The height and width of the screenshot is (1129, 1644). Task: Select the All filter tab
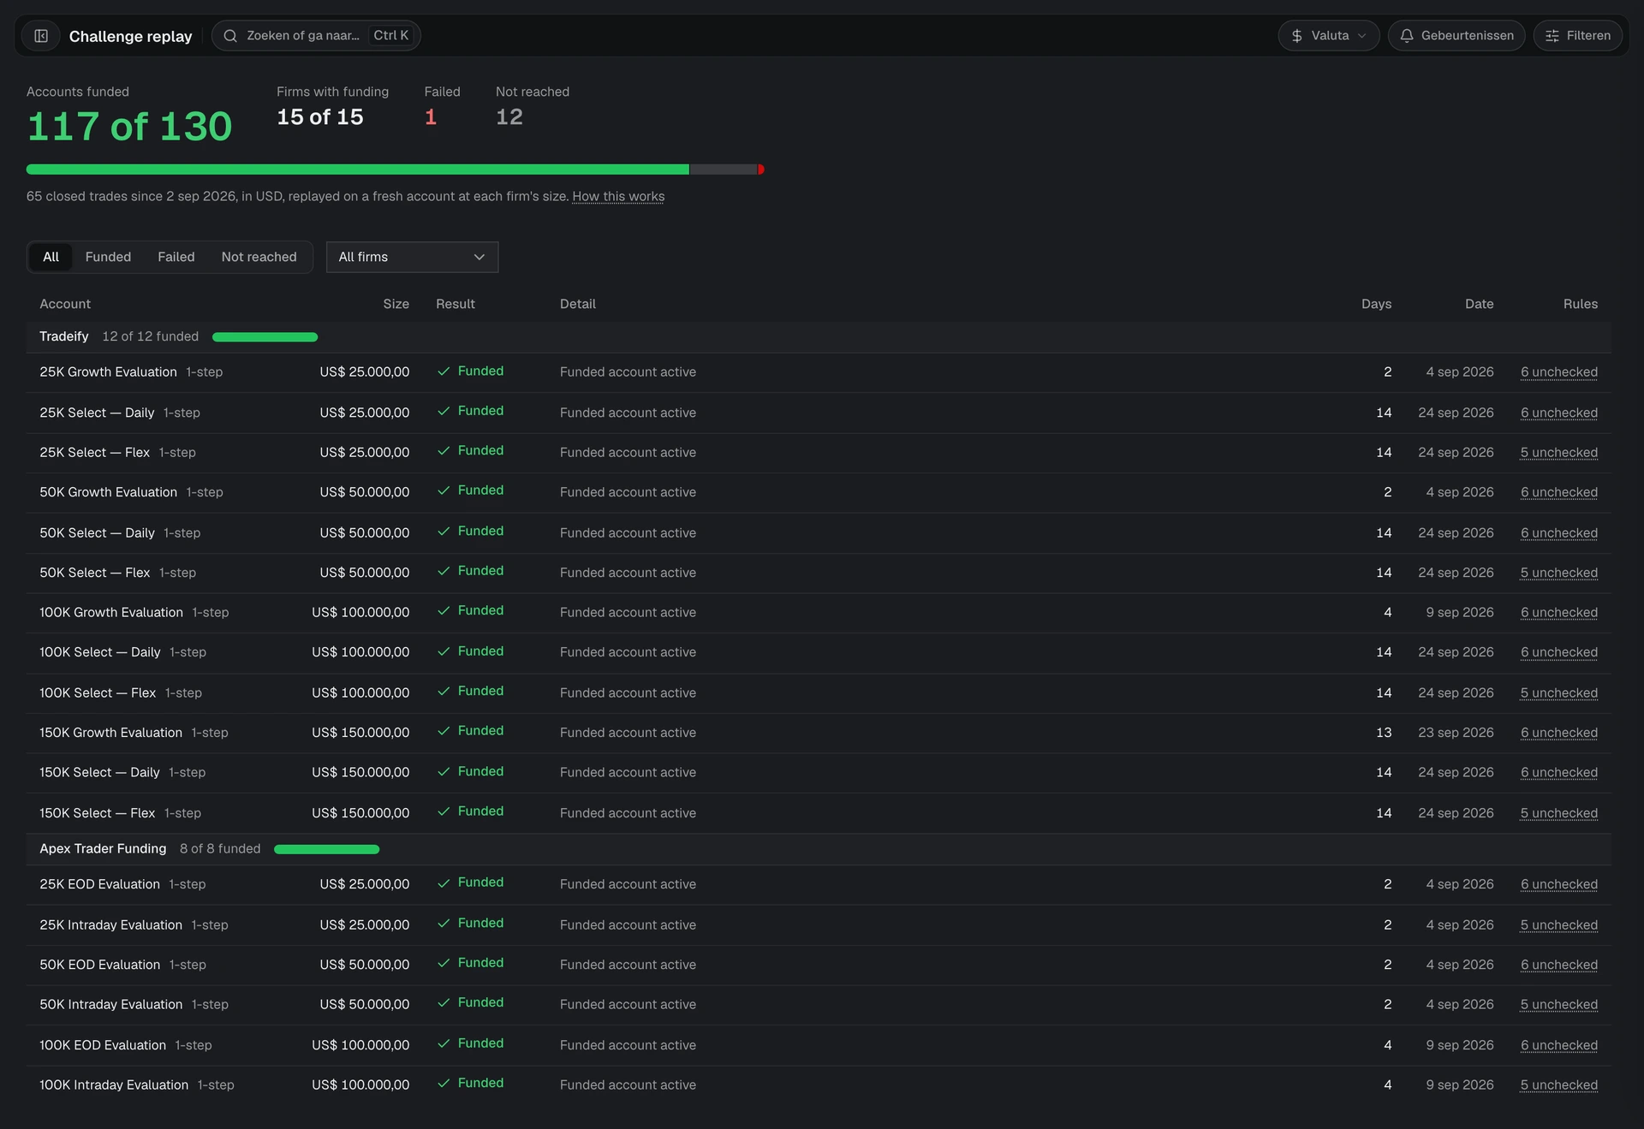51,257
